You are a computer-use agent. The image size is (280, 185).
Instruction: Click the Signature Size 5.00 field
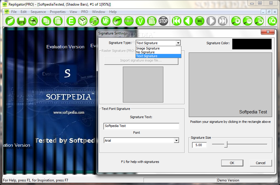(x=199, y=145)
